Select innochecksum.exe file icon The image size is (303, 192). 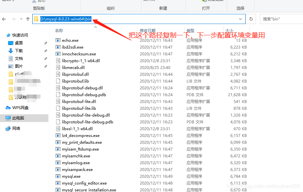coord(58,54)
